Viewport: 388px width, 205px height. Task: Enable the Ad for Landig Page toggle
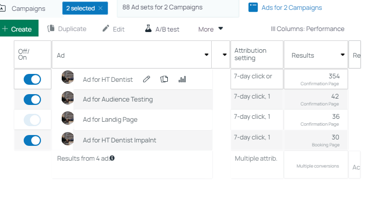coord(33,120)
